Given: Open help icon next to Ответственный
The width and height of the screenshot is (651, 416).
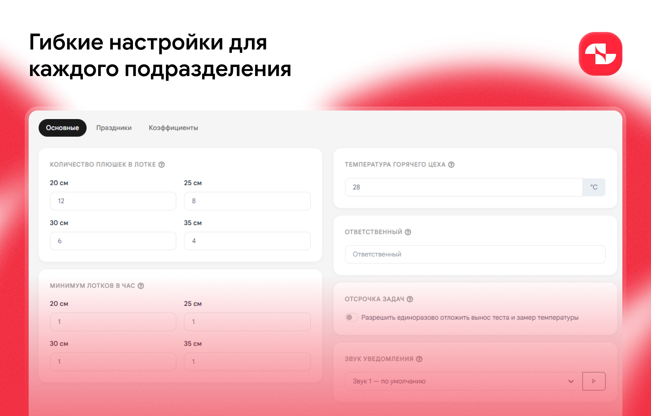Looking at the screenshot, I should 408,232.
